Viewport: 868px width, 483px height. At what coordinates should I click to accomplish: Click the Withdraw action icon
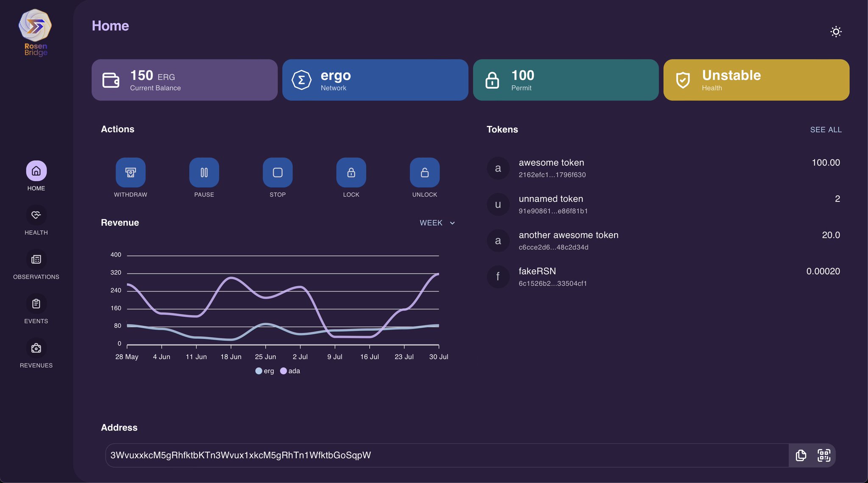coord(131,173)
